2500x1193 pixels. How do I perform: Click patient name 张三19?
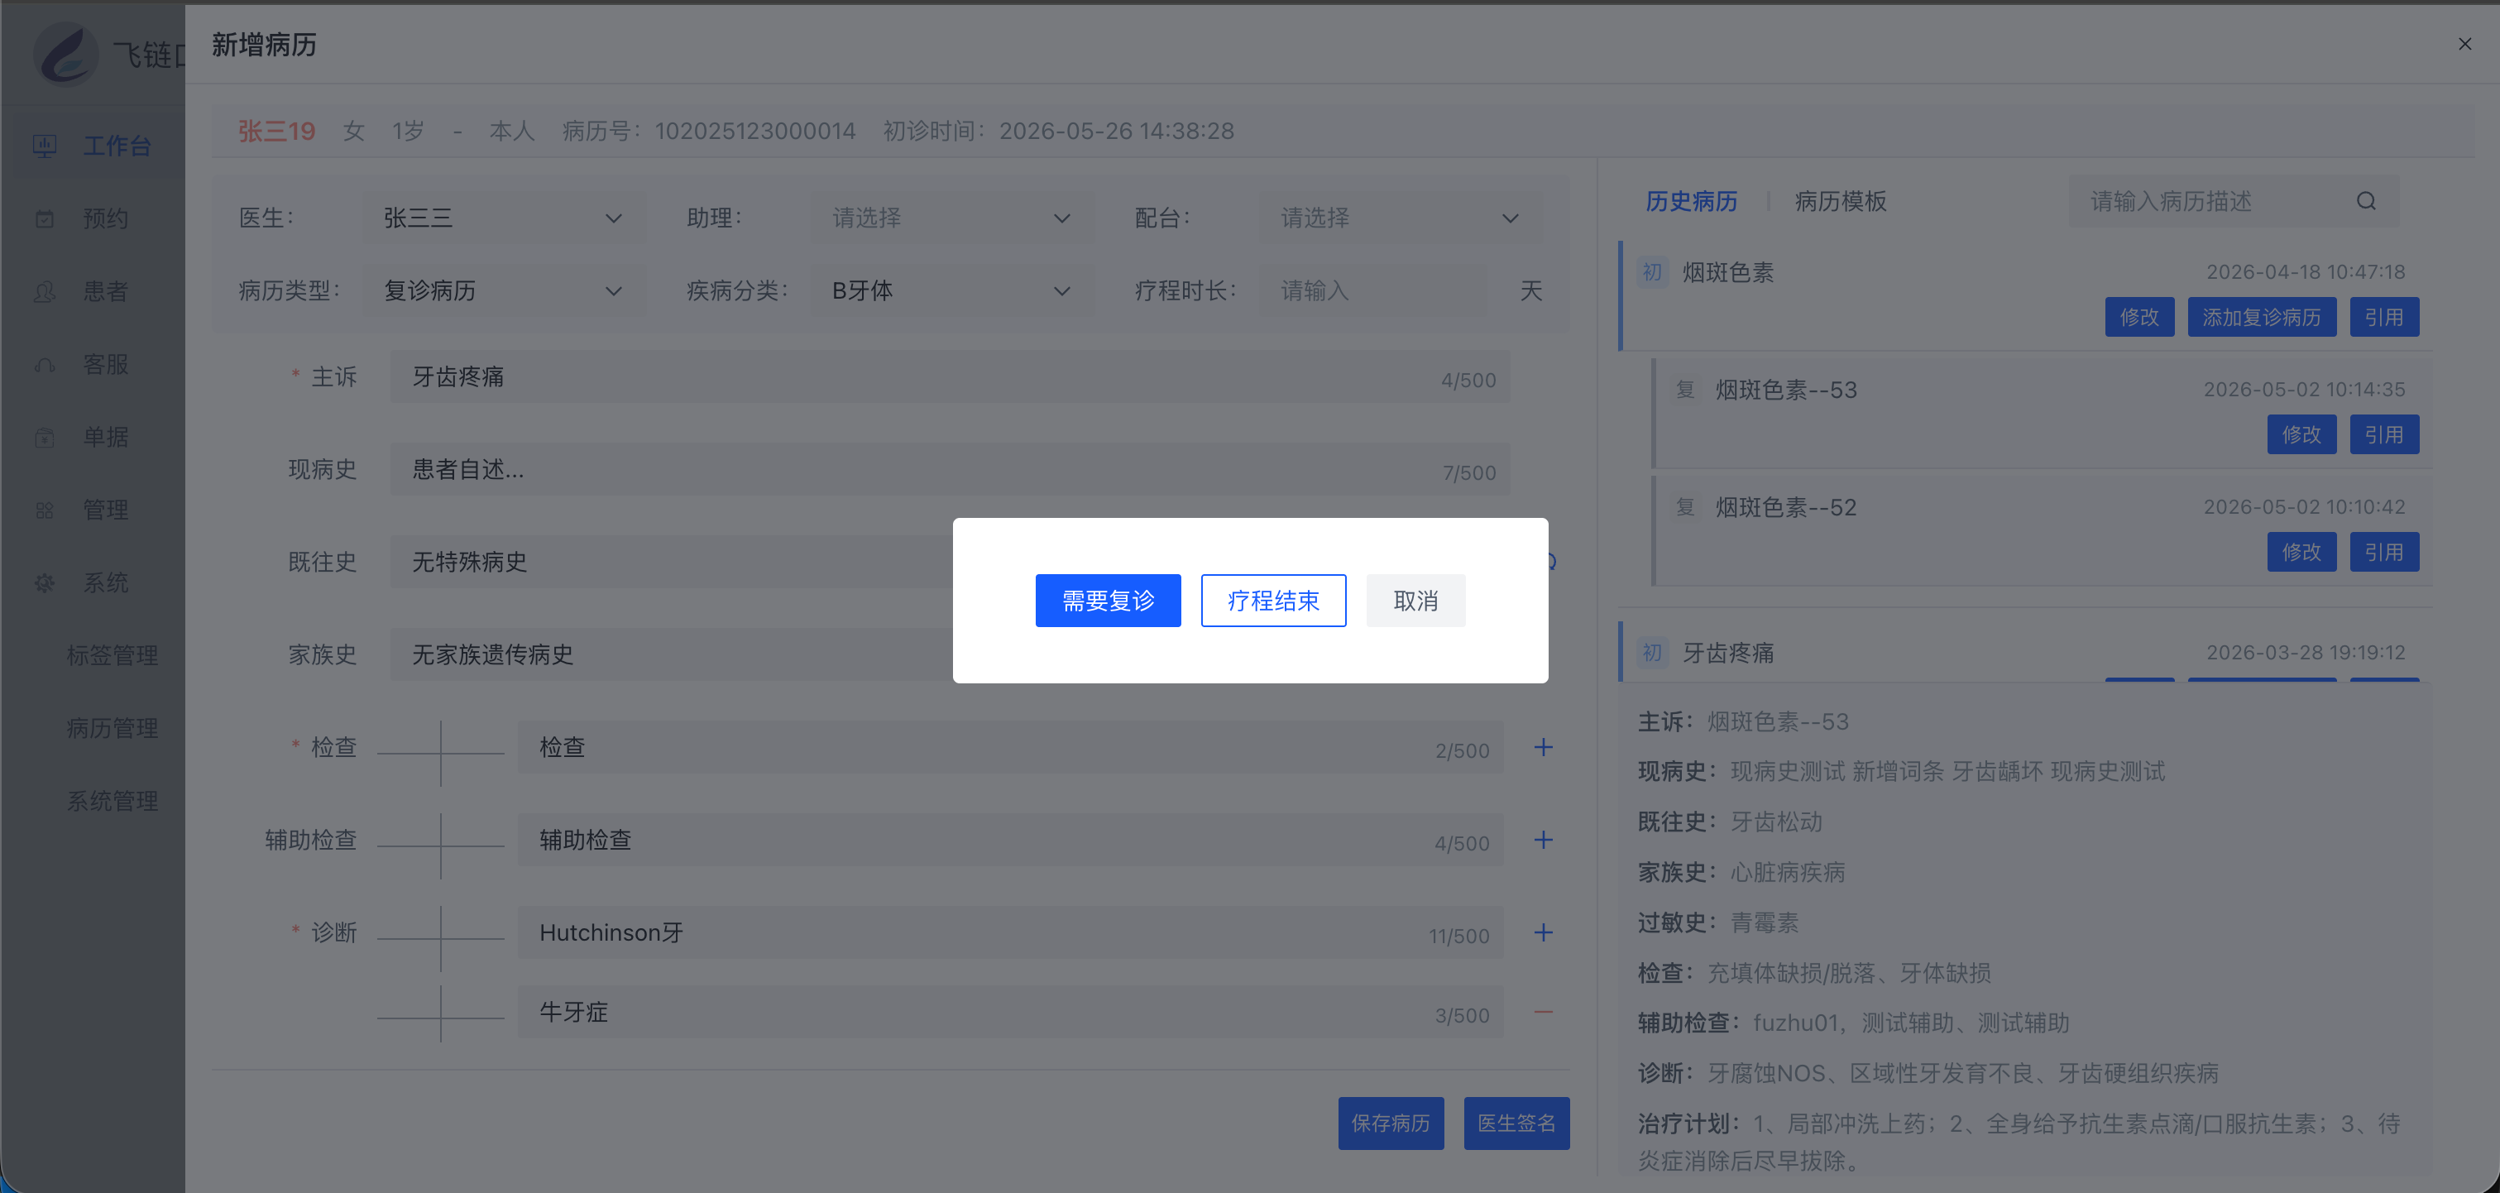pos(276,131)
